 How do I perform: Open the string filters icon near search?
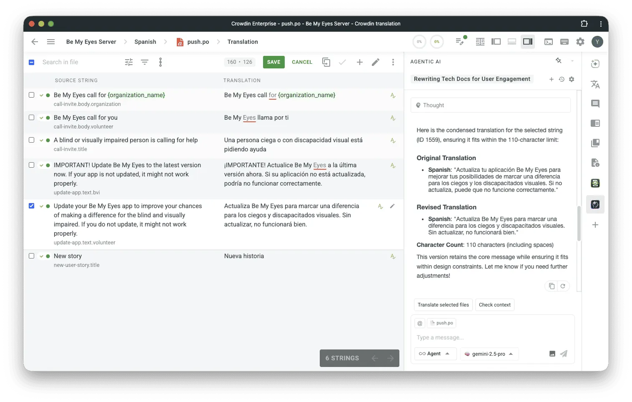pos(144,62)
